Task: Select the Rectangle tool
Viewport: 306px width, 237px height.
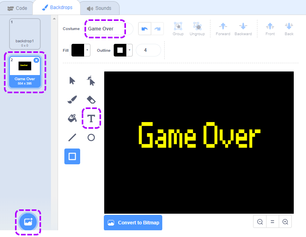Action: 72,156
